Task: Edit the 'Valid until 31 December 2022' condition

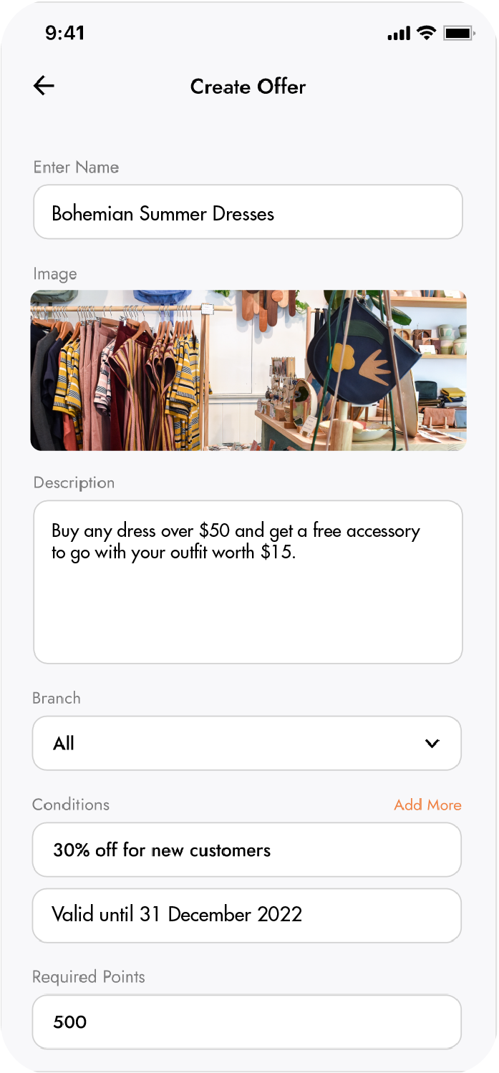Action: tap(247, 915)
